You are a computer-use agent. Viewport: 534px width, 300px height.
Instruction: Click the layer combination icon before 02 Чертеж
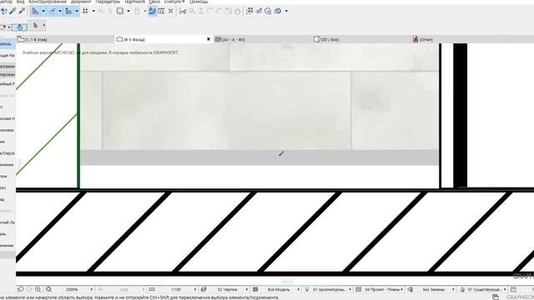tap(204, 289)
